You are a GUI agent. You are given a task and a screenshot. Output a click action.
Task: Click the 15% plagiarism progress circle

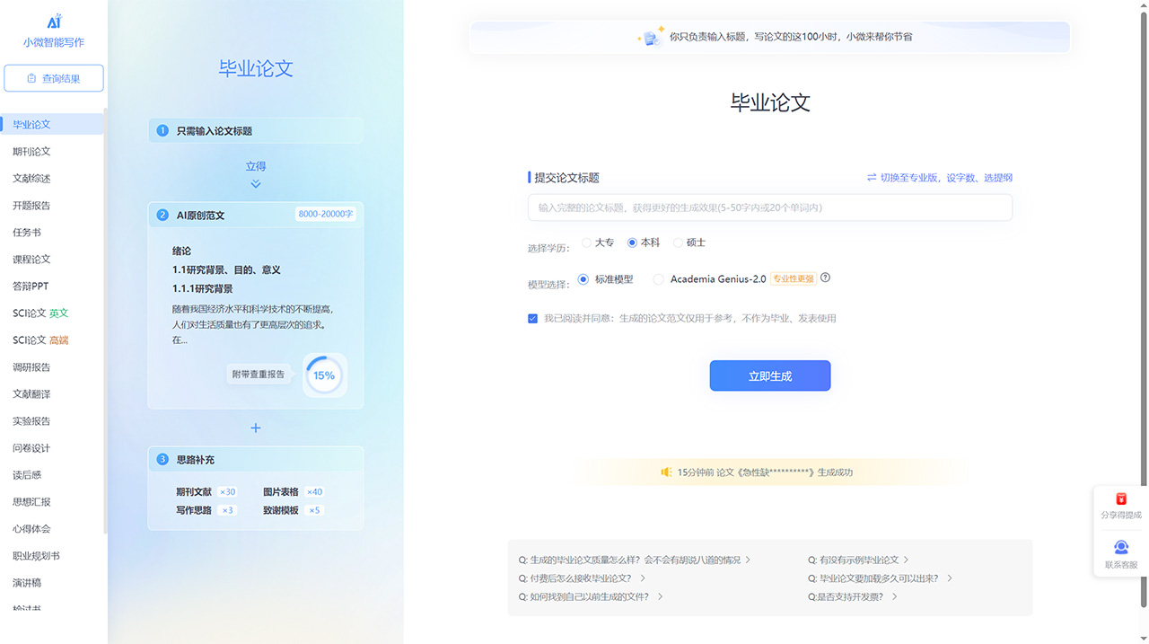tap(323, 375)
